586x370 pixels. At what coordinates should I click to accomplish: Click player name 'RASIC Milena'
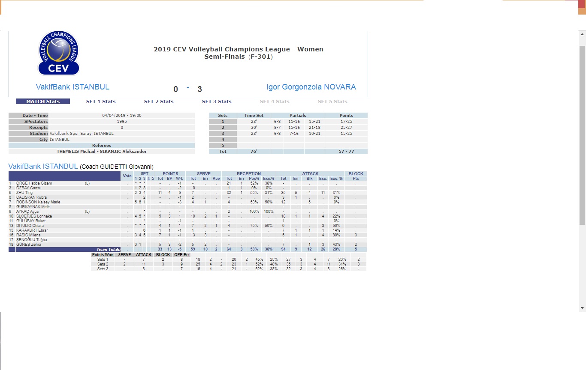click(28, 235)
